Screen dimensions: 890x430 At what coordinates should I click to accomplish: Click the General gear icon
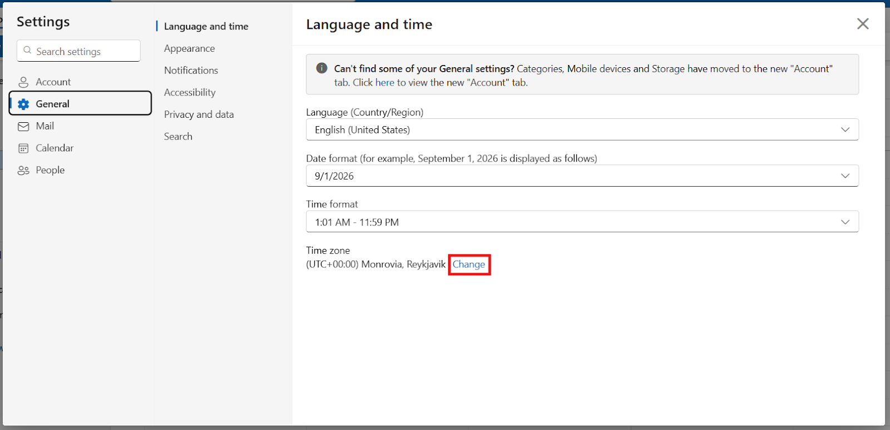pos(23,104)
